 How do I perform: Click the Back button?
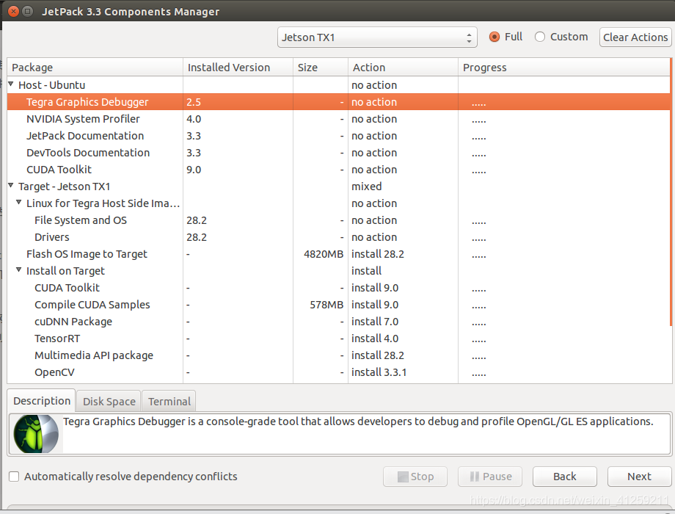pos(564,477)
